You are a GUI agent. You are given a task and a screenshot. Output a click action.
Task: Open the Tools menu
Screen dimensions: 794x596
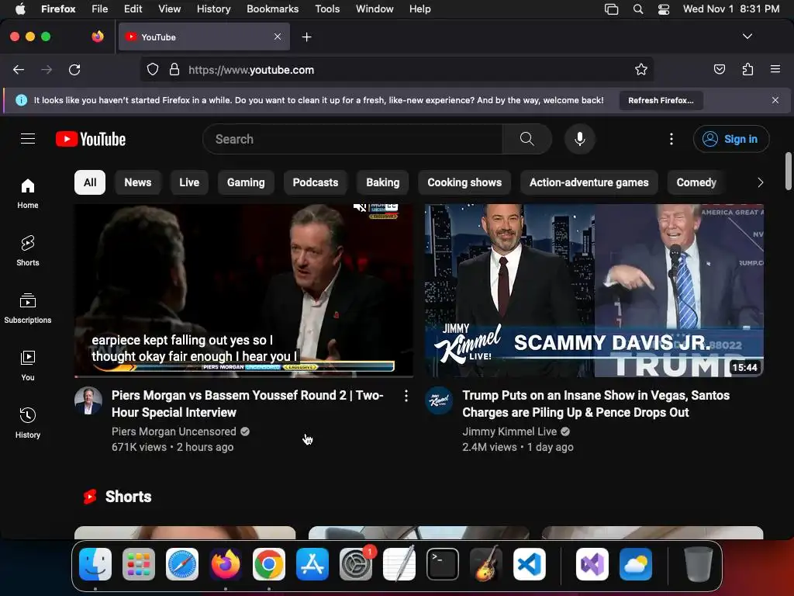[327, 9]
